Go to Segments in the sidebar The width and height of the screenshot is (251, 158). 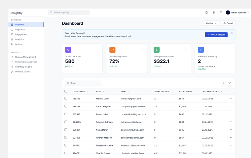(x=20, y=30)
